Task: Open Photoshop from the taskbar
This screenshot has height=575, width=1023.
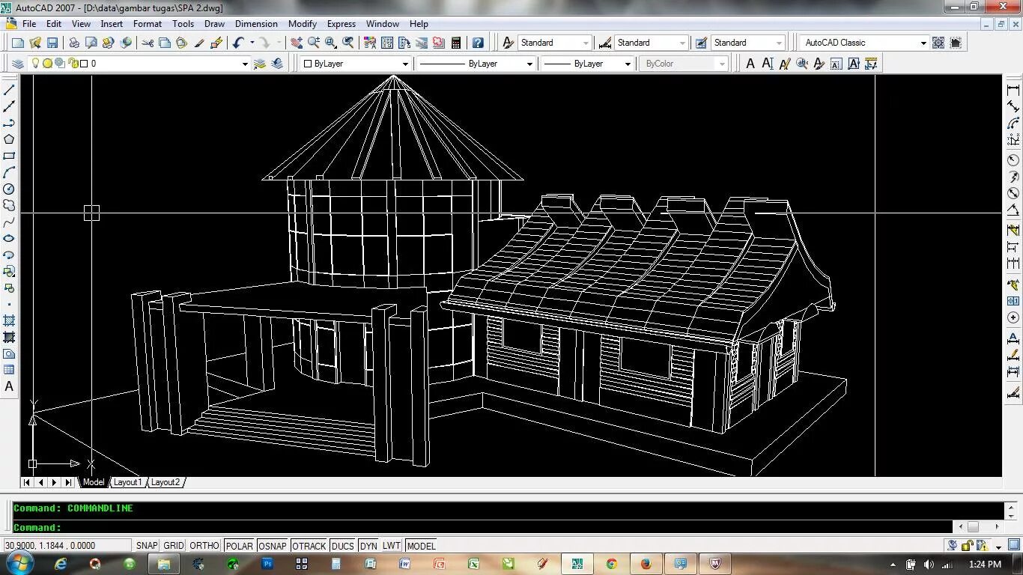Action: point(267,564)
